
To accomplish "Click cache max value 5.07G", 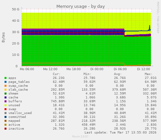I will pyautogui.click(x=152, y=97).
